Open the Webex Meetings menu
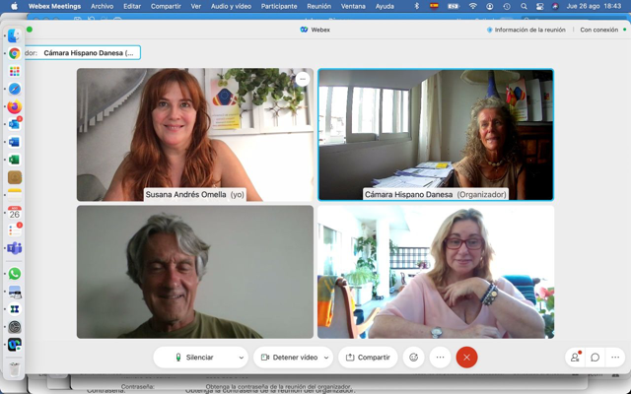Viewport: 631px width, 394px height. [x=54, y=6]
